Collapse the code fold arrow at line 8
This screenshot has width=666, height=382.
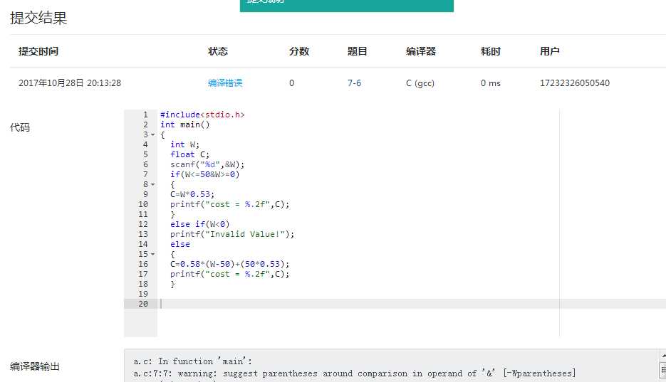[153, 184]
